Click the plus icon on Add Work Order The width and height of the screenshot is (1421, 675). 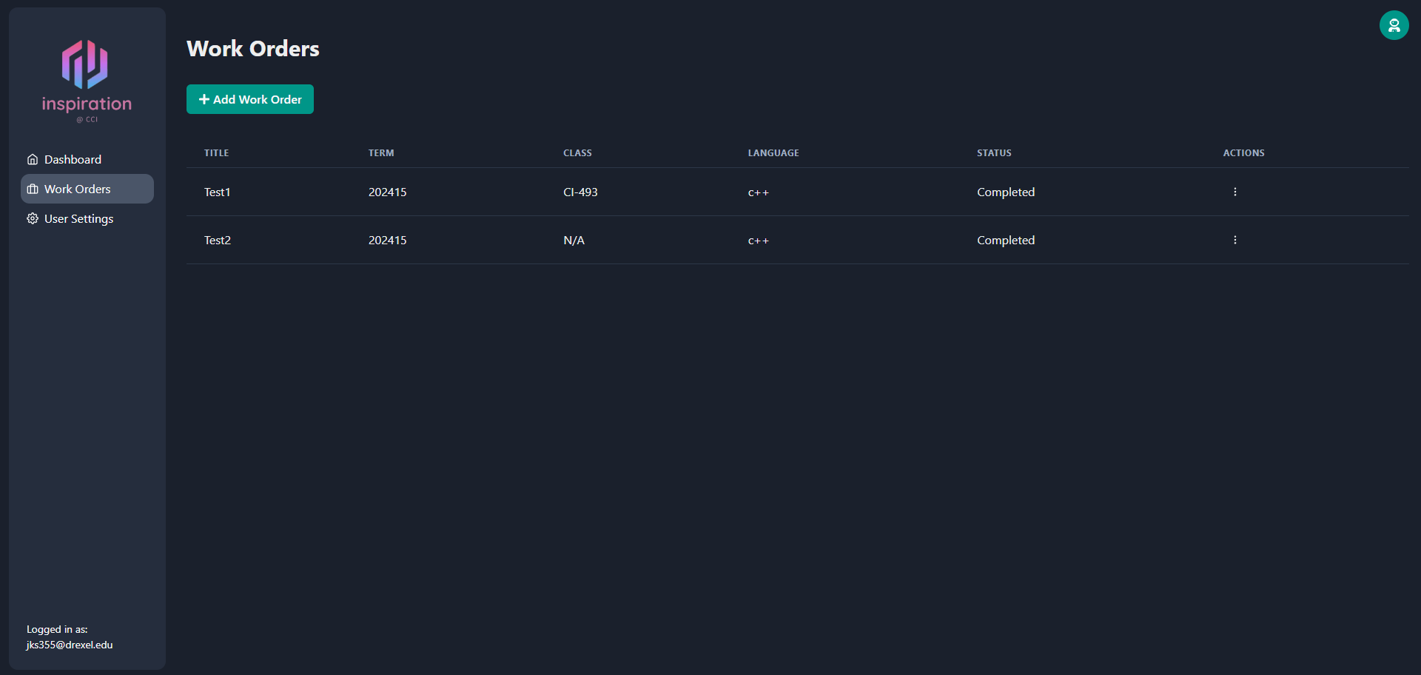tap(204, 98)
